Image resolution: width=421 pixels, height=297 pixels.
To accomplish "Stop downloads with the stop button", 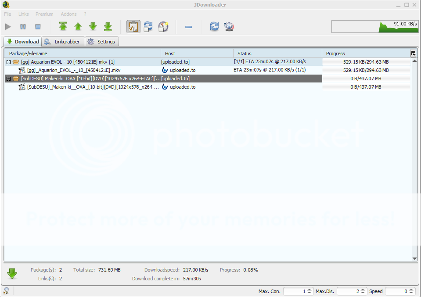I will [38, 27].
